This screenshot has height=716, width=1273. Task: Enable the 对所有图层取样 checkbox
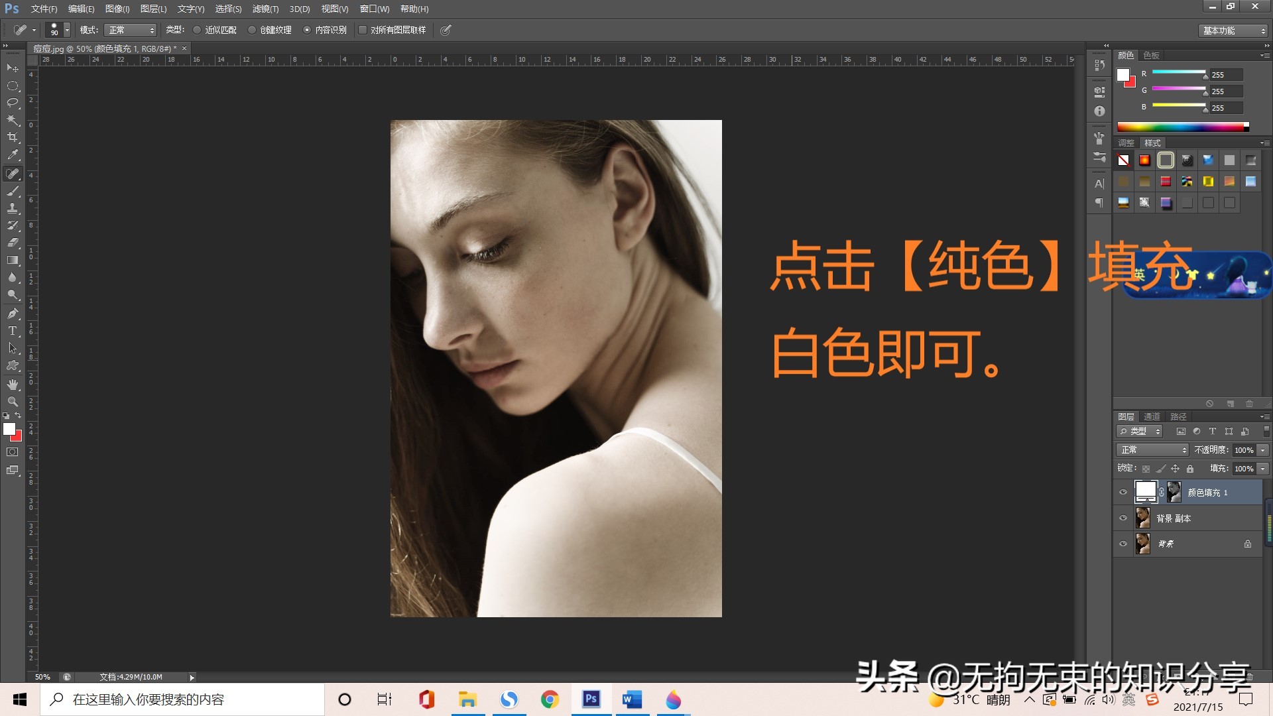point(362,30)
